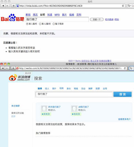Focus the Baidu Tieba search box
The width and height of the screenshot is (134, 147).
click(x=57, y=19)
